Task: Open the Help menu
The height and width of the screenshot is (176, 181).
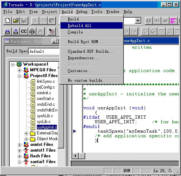Action: pos(128,11)
